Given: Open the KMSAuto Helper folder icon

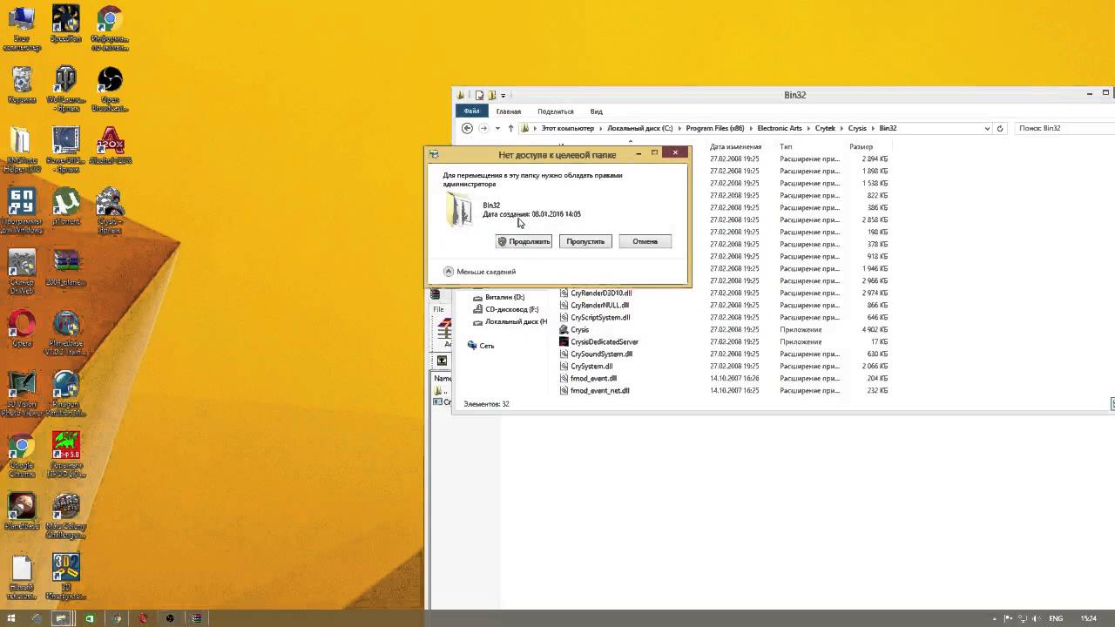Looking at the screenshot, I should pyautogui.click(x=21, y=148).
